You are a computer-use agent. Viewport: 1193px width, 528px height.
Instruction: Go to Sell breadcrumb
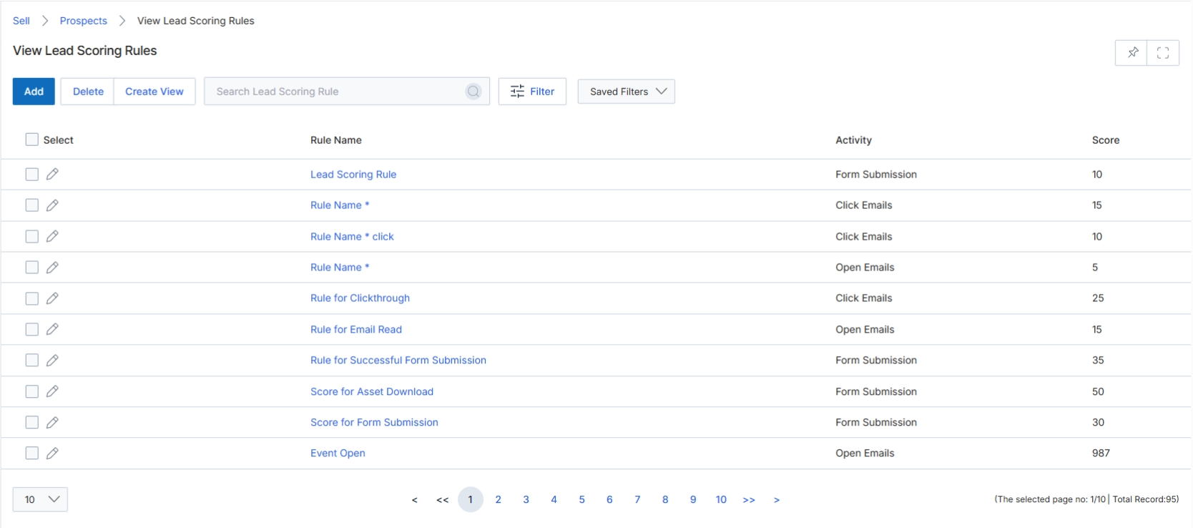[x=21, y=21]
